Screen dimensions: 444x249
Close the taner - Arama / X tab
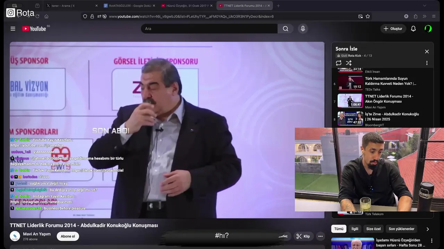click(96, 6)
